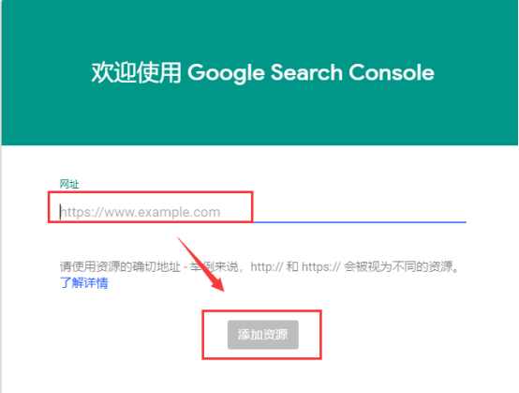Image resolution: width=519 pixels, height=393 pixels.
Task: Click the word Search in the title
Action: 306,72
